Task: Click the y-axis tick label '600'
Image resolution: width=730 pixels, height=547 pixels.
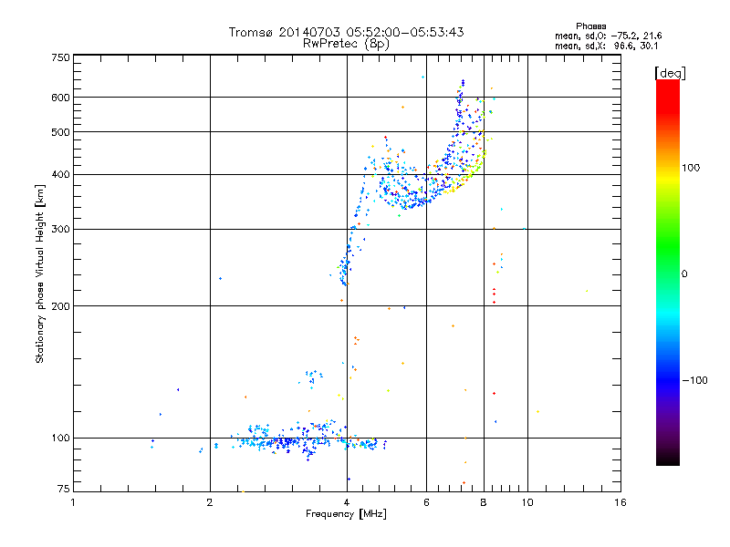Action: point(60,98)
